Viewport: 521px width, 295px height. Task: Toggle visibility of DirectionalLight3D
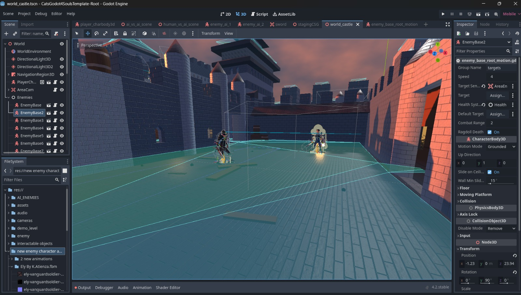tap(62, 59)
